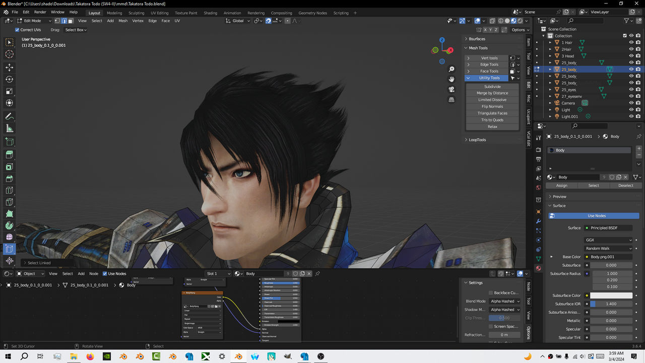Click the pan hand viewport icon
Viewport: 645px width, 363px height.
(451, 79)
